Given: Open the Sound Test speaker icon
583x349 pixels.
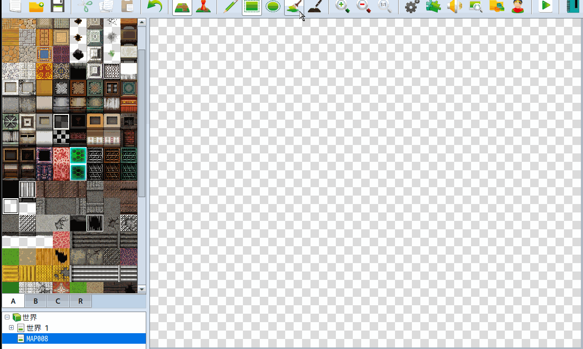Looking at the screenshot, I should click(454, 6).
